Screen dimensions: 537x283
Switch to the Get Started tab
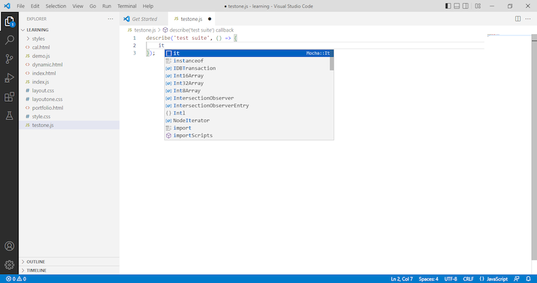coord(144,19)
